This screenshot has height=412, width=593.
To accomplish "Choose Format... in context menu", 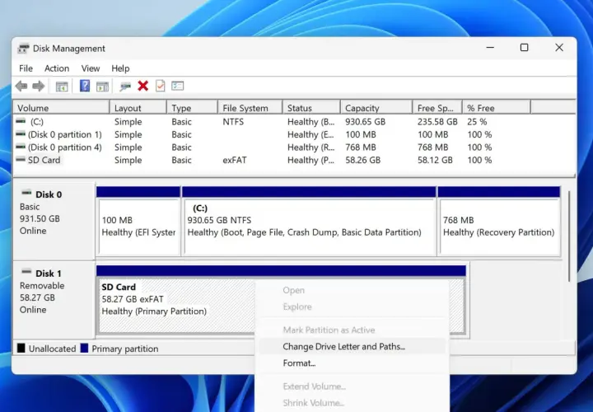I will 352,363.
